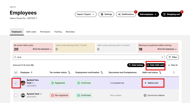Click the Registered tax status badge
Viewport: 190px width, 103px height.
click(58, 83)
